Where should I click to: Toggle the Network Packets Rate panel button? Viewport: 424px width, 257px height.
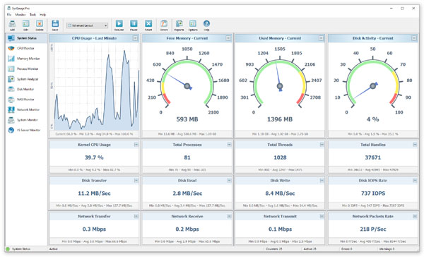pos(415,216)
